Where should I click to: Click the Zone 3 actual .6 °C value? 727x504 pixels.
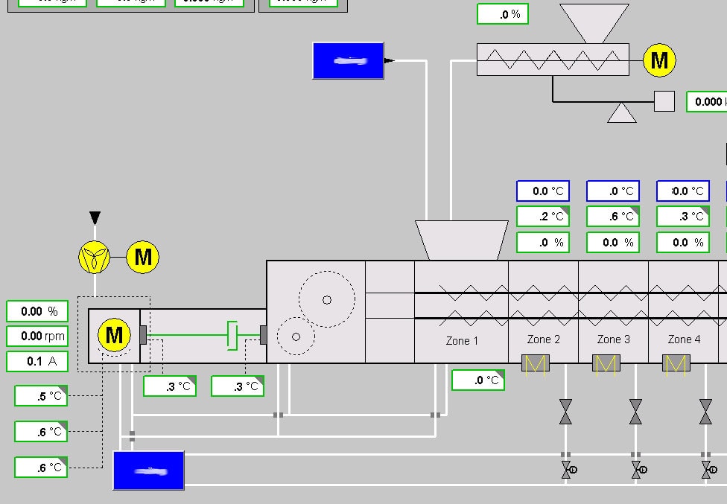(x=613, y=217)
